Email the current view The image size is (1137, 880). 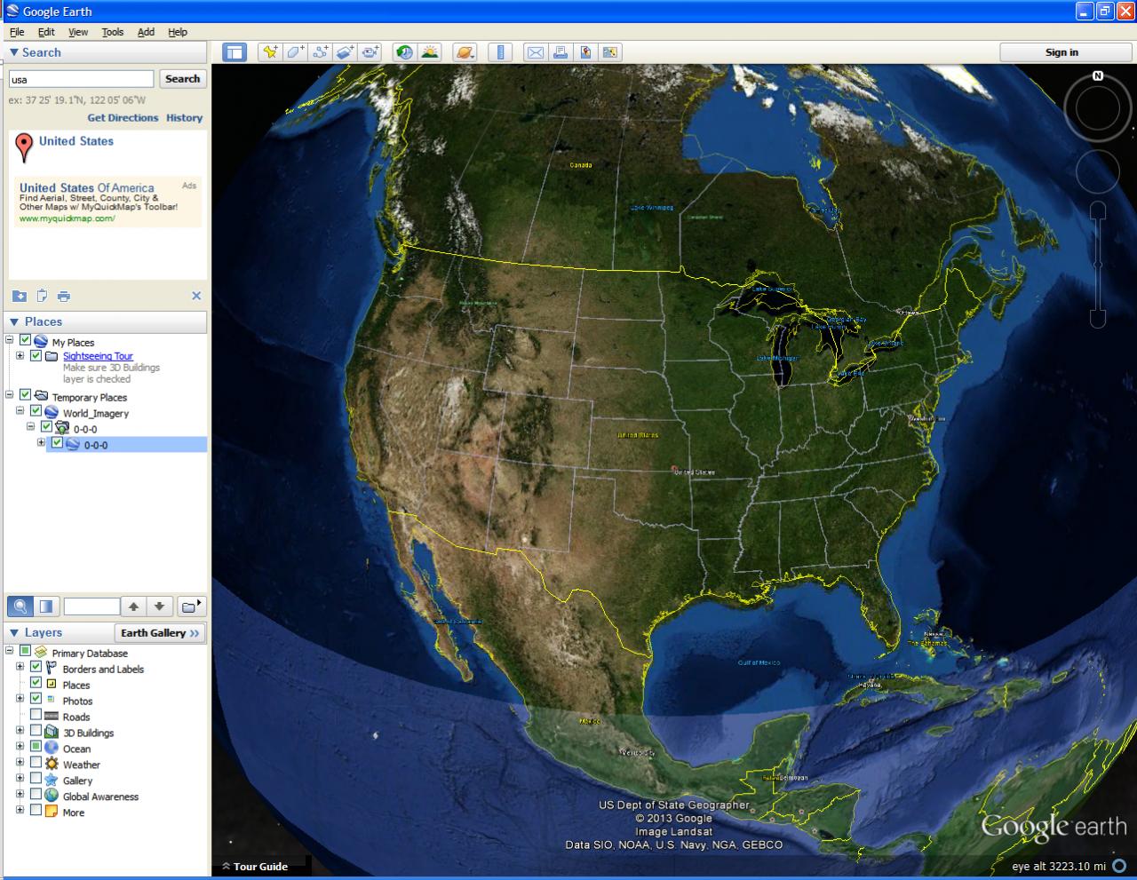tap(536, 52)
